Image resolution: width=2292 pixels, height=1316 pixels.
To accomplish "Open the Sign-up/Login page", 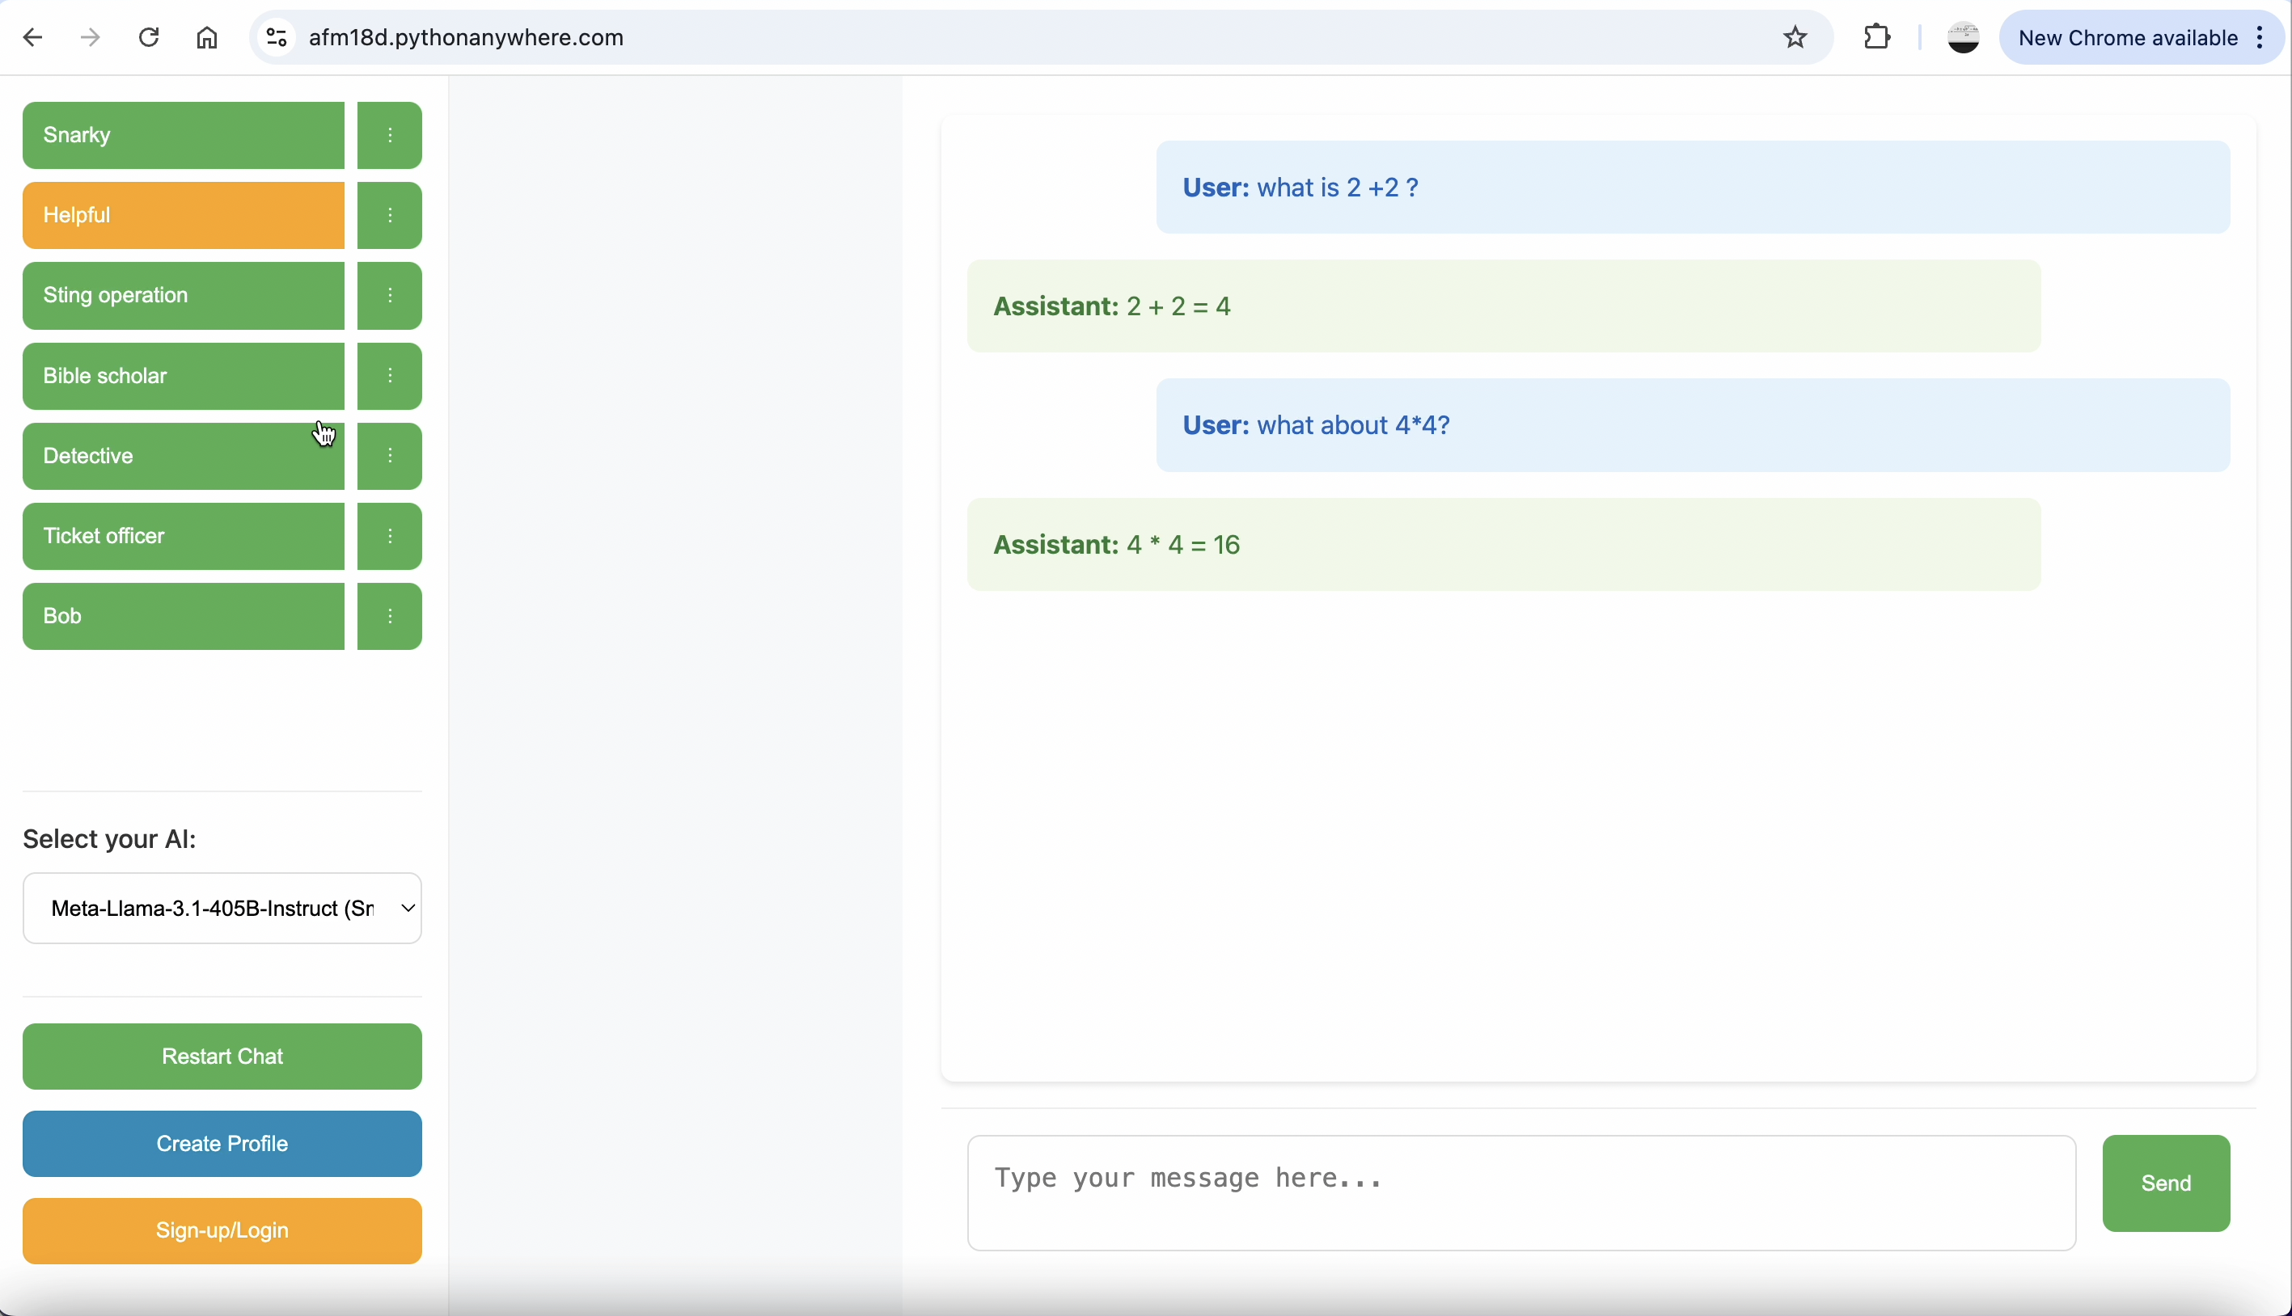I will (222, 1230).
